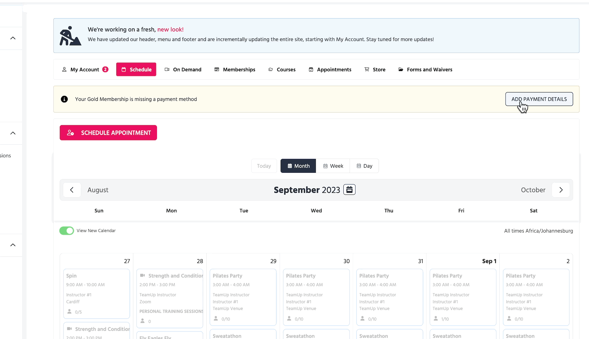Screen dimensions: 589x339
Task: Follow the 'new look!' link in the banner
Action: click(170, 29)
